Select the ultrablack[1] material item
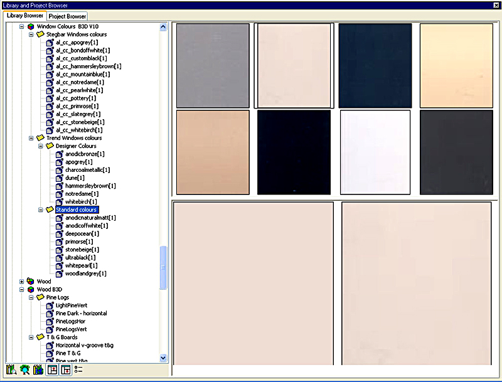Viewport: 502px width, 382px height. click(x=80, y=257)
